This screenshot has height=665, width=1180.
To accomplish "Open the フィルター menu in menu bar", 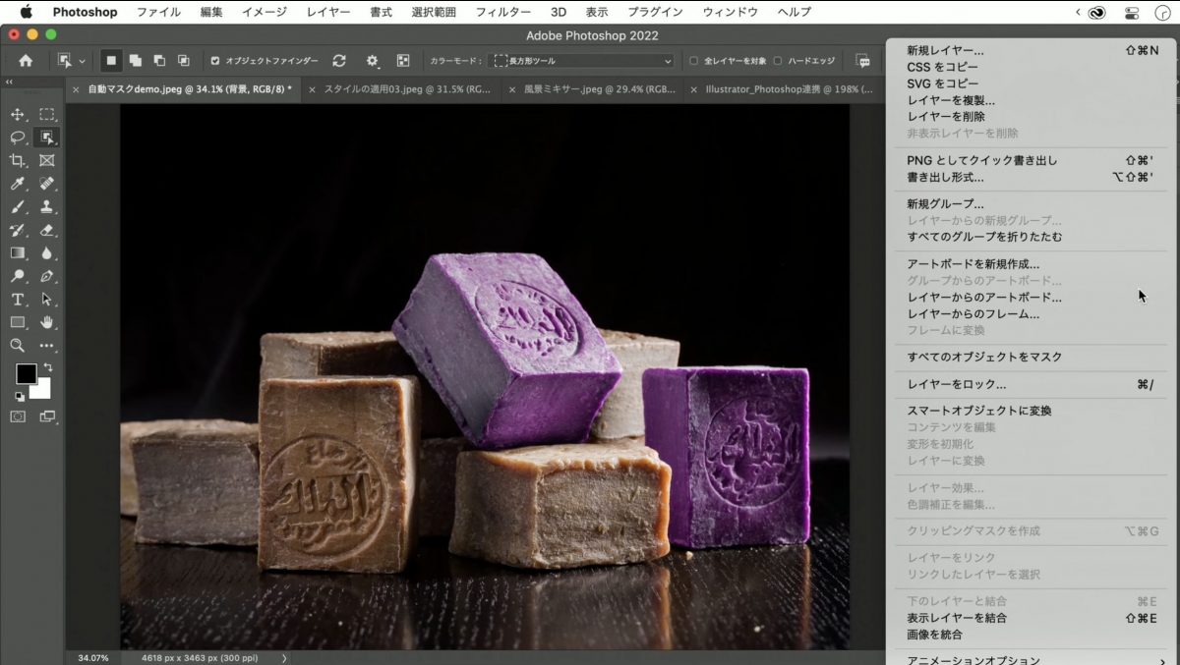I will pyautogui.click(x=503, y=12).
